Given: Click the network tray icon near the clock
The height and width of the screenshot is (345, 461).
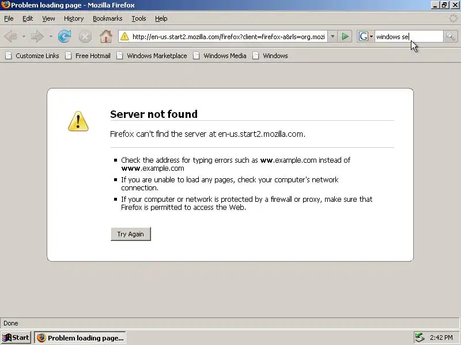Looking at the screenshot, I should click(x=420, y=338).
